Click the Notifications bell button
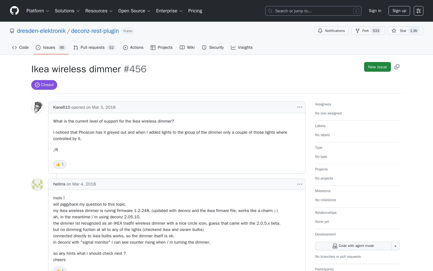 pyautogui.click(x=331, y=31)
